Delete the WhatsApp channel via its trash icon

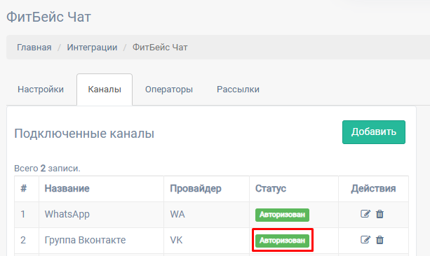[x=379, y=214]
